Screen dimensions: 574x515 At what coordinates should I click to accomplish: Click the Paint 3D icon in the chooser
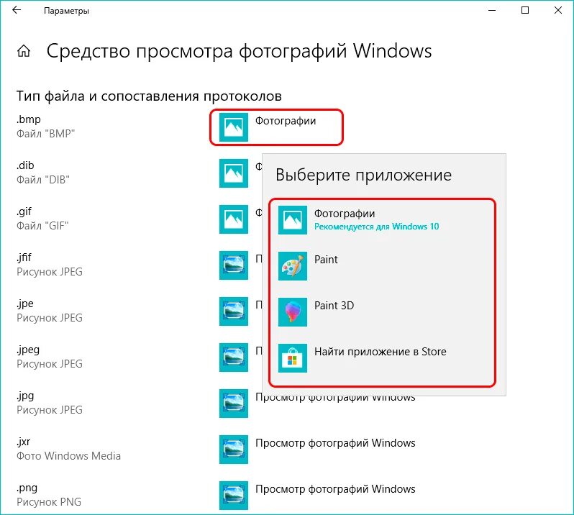coord(293,312)
